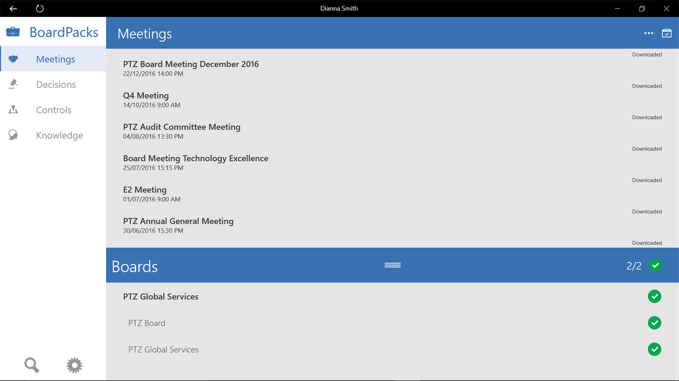679x381 pixels.
Task: Minimize the BoardPacks window
Action: click(x=617, y=8)
